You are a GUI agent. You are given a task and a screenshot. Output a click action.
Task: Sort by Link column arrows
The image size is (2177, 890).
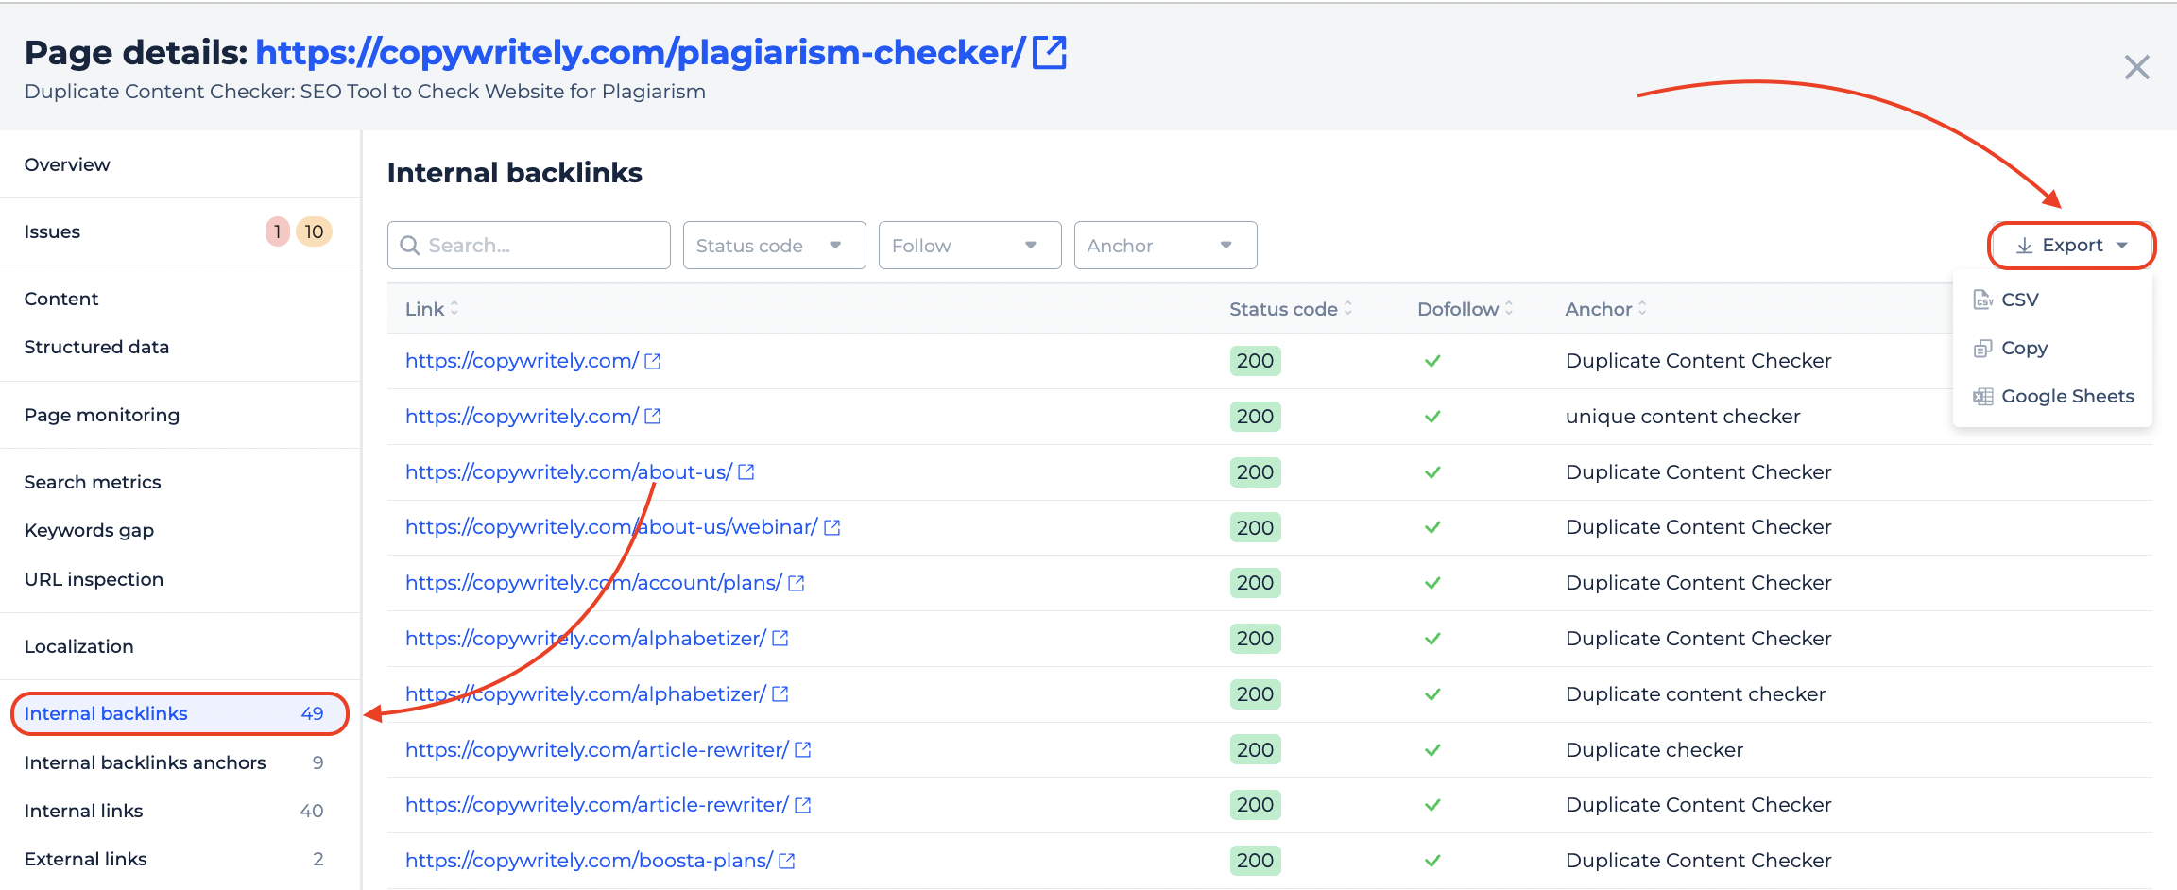454,309
